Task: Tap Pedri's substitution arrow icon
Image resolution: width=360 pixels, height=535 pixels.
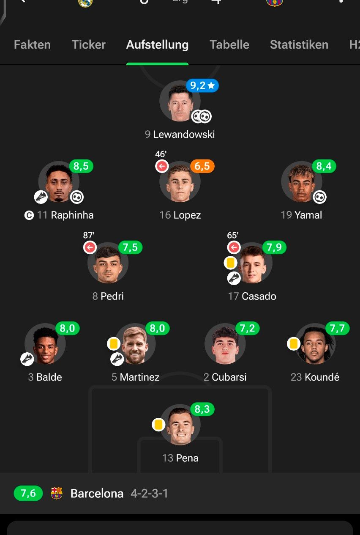Action: pos(90,248)
